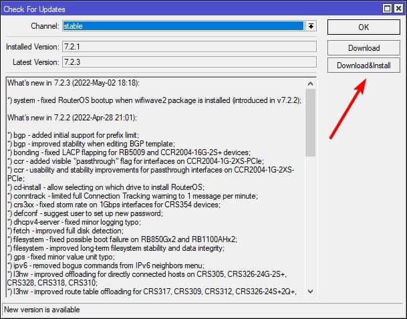
Task: Click the 'What's new in 7.2.2' heading
Action: click(x=72, y=118)
